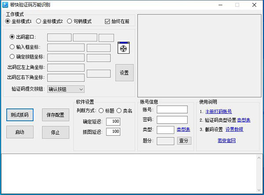Open the 验证码提交按钮 dropdown
This screenshot has width=264, height=195.
point(66,89)
